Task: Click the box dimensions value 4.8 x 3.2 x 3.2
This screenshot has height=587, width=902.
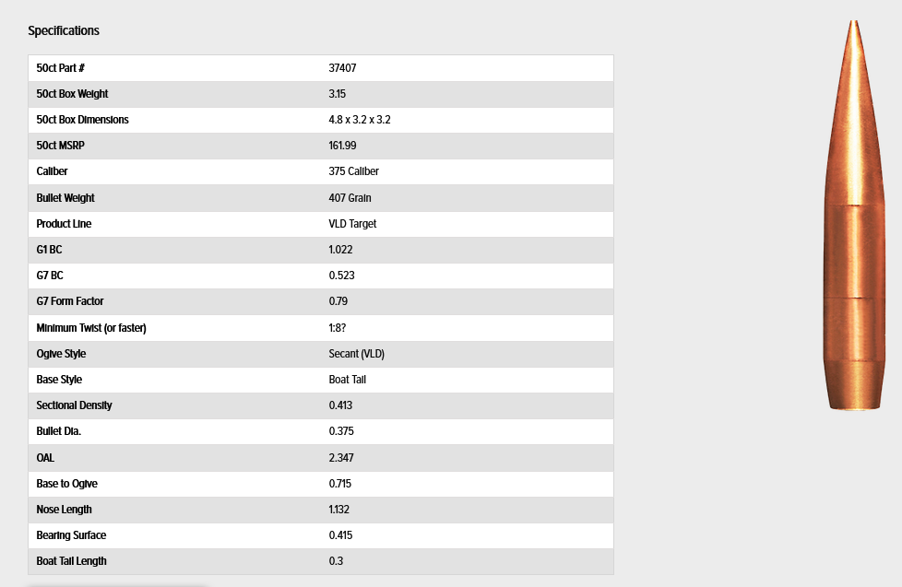Action: click(360, 120)
